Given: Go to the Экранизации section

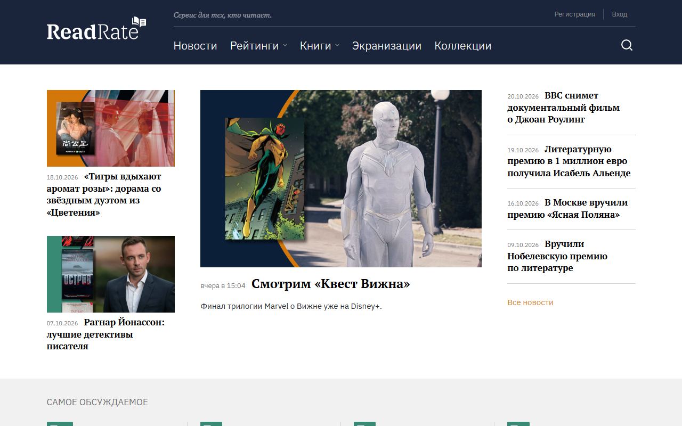Looking at the screenshot, I should pyautogui.click(x=387, y=46).
